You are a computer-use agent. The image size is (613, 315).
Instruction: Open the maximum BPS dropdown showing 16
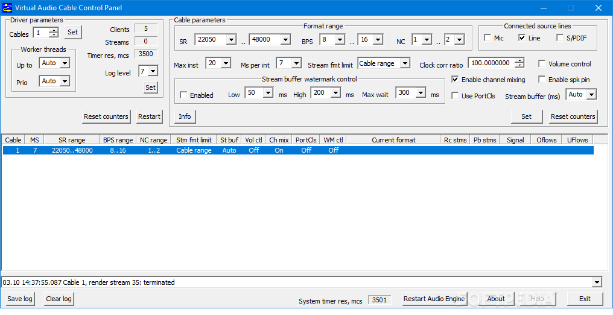(x=377, y=39)
